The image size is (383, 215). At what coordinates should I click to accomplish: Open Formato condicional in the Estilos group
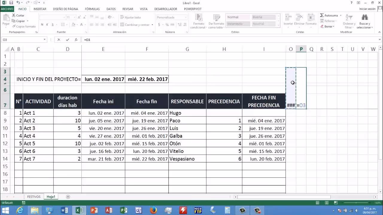pyautogui.click(x=198, y=21)
